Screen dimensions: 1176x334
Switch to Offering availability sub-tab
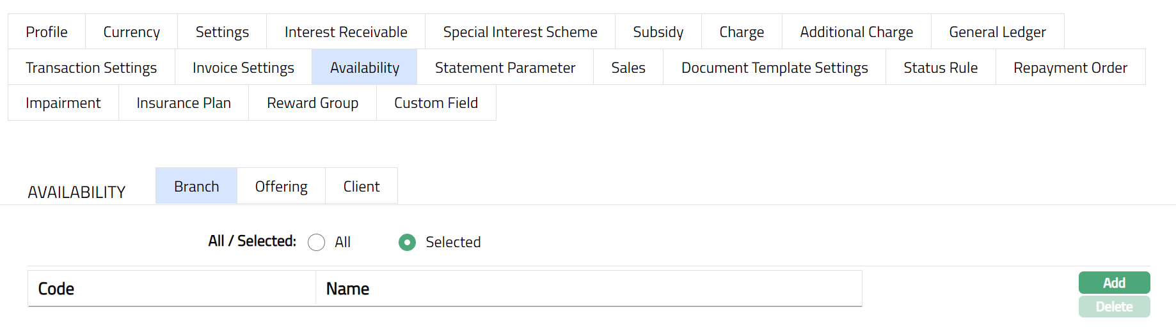(x=281, y=186)
